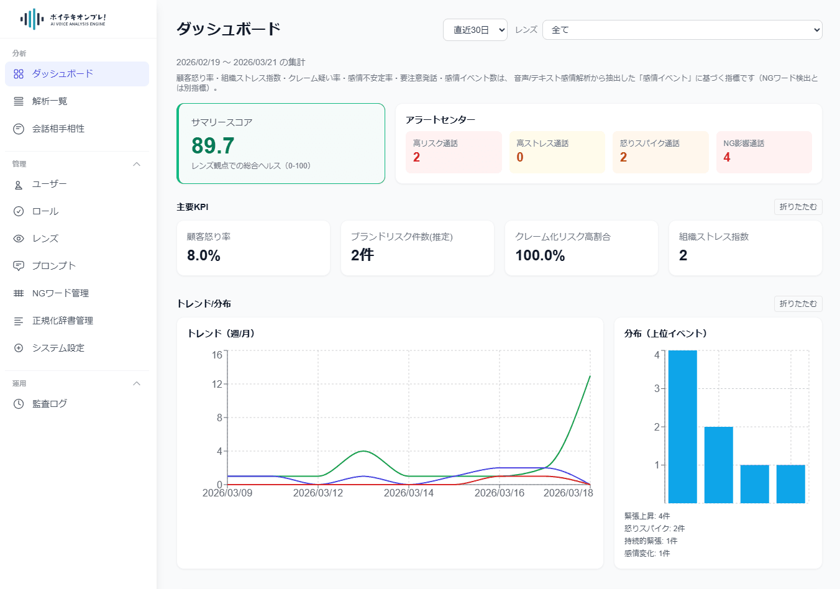Open the 直近30日 period dropdown
Viewport: 840px width, 589px height.
point(475,29)
